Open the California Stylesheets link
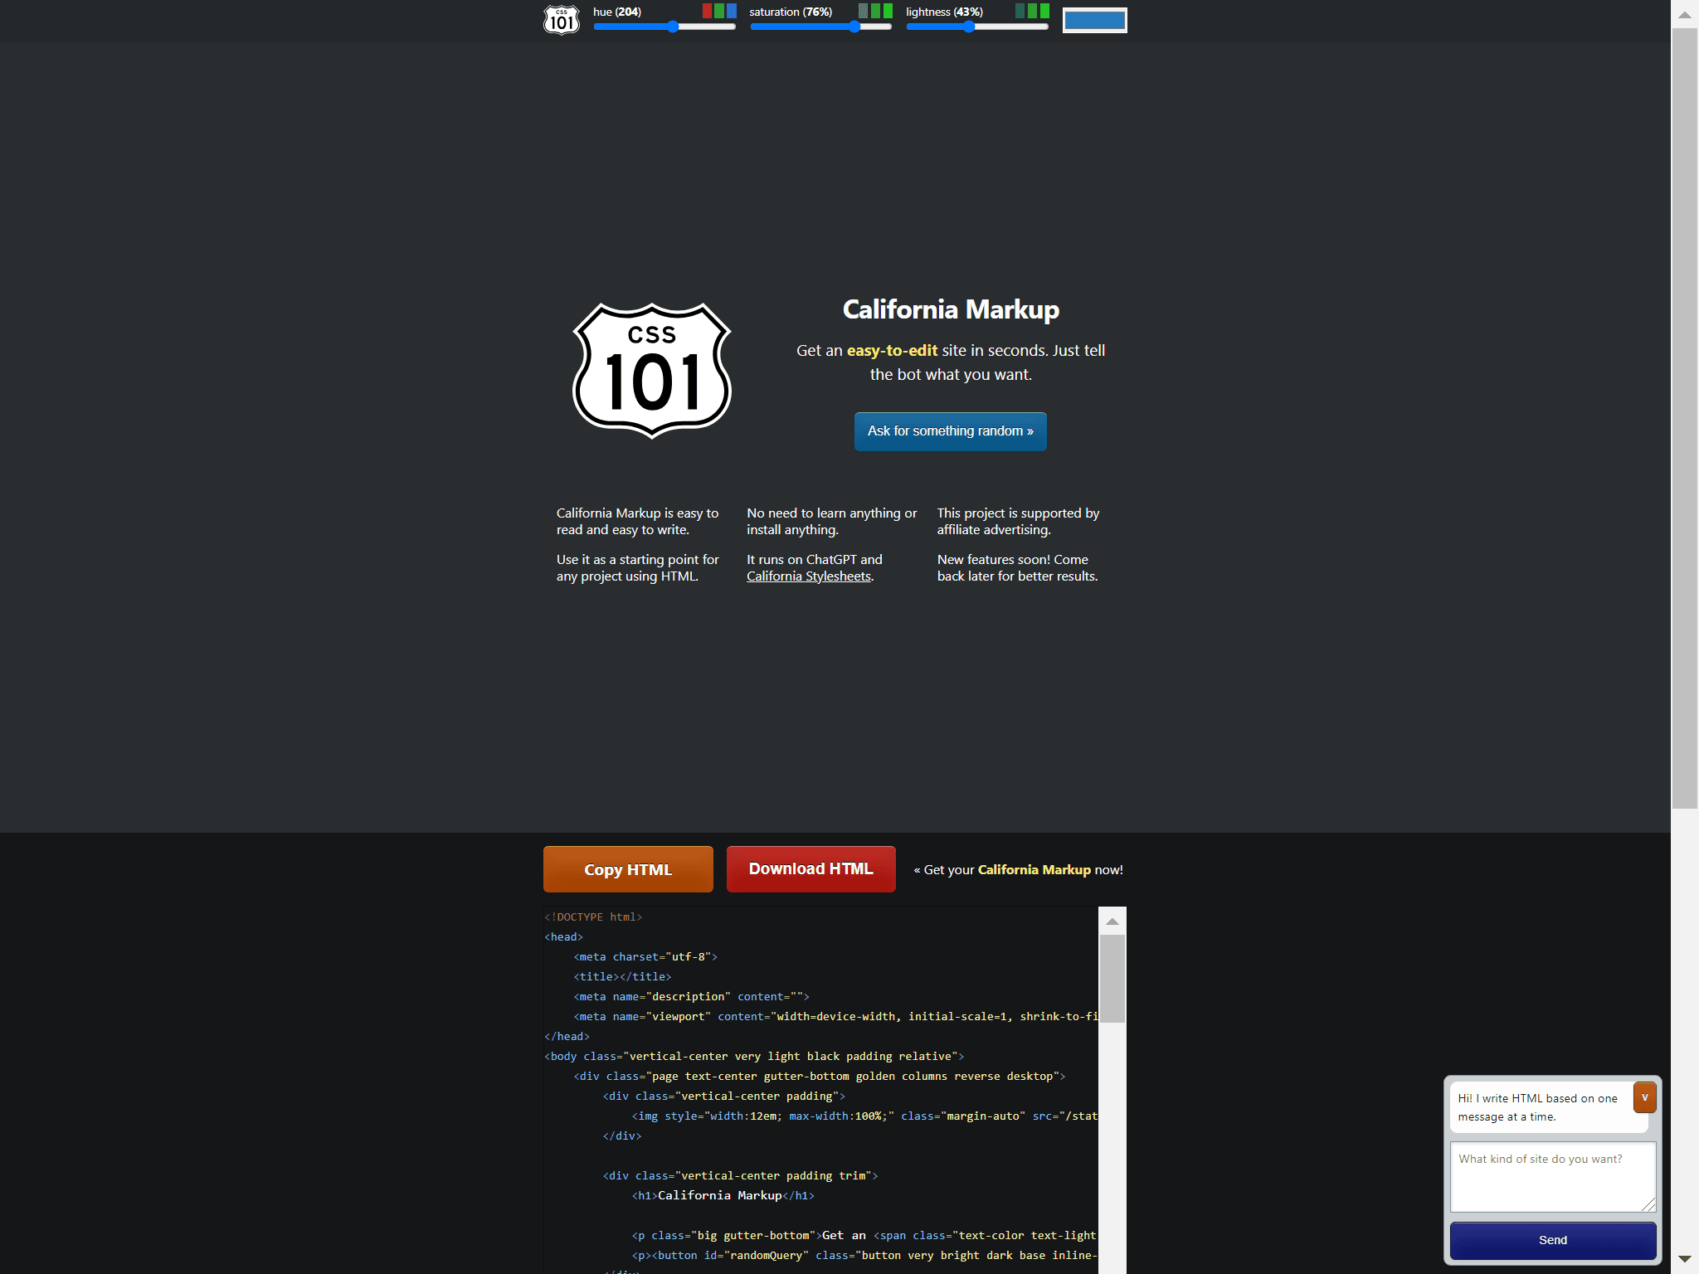1699x1274 pixels. coord(809,576)
